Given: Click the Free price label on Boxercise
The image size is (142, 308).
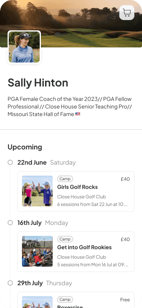Looking at the screenshot, I should pyautogui.click(x=125, y=300).
